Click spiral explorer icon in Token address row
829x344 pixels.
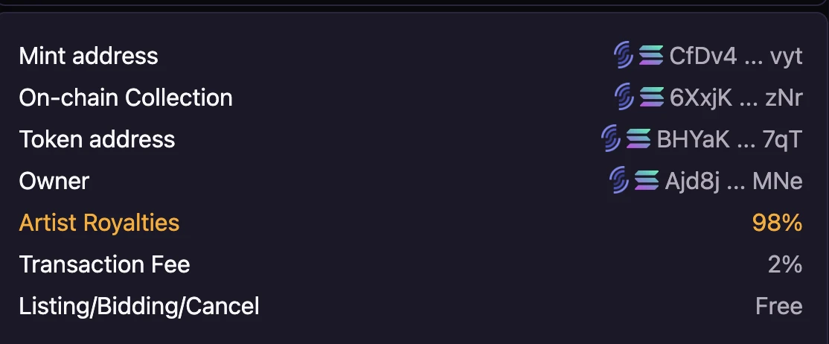point(611,138)
